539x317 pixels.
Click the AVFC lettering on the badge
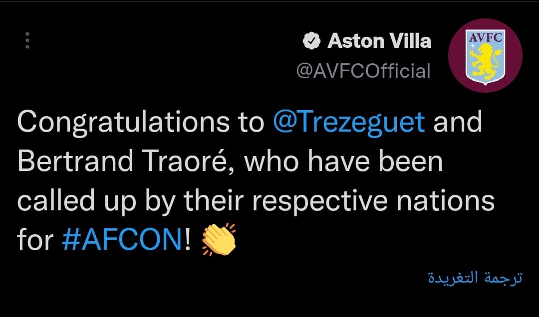485,37
